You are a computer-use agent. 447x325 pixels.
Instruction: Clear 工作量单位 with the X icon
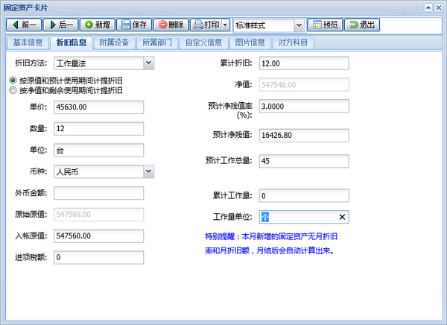tap(342, 217)
